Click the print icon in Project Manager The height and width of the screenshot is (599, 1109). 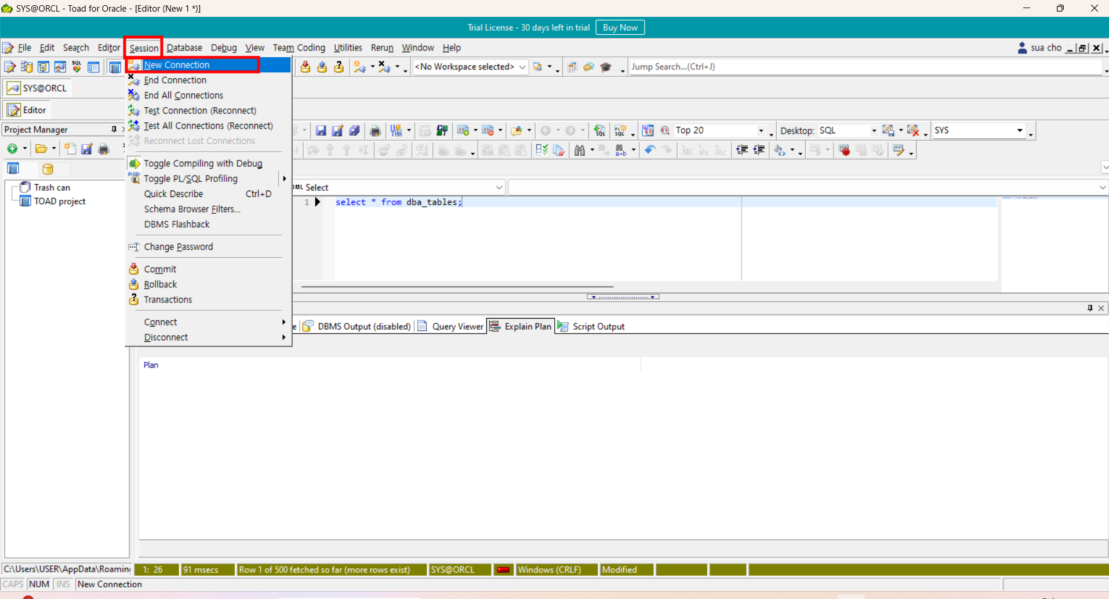[x=104, y=149]
